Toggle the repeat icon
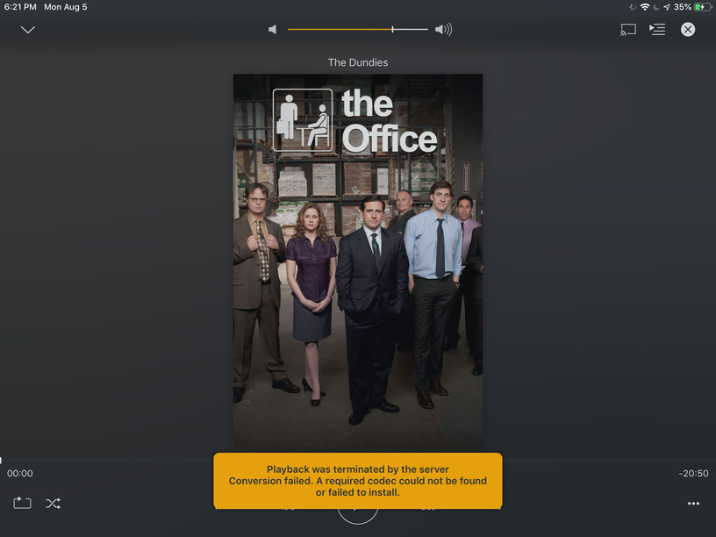The image size is (716, 537). (x=22, y=503)
